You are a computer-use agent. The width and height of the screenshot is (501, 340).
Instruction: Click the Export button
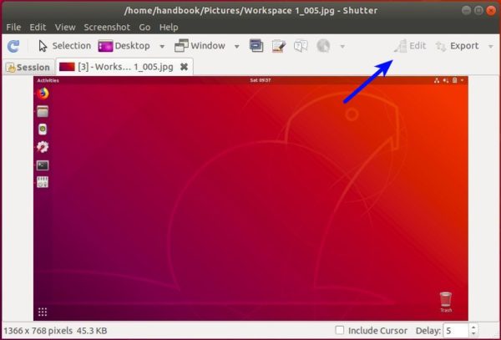pyautogui.click(x=458, y=46)
